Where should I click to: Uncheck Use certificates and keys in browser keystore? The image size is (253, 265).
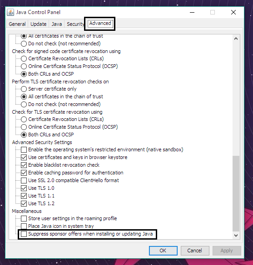point(24,157)
